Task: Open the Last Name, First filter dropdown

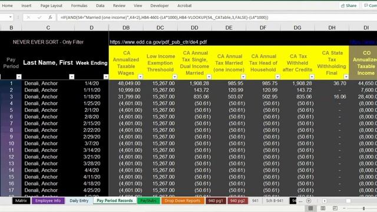Action: (x=72, y=77)
